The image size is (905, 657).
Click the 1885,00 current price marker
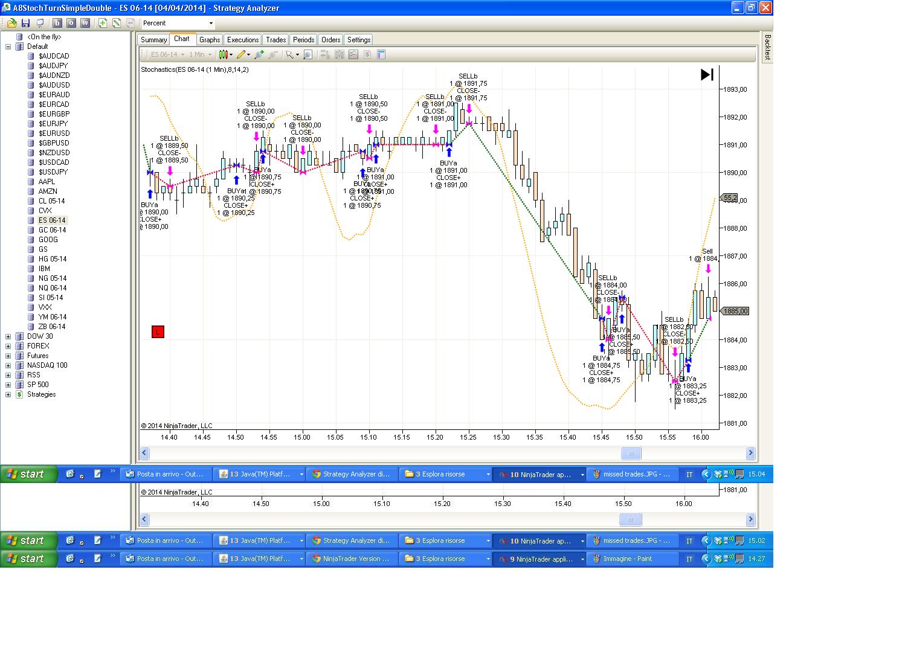pyautogui.click(x=735, y=312)
